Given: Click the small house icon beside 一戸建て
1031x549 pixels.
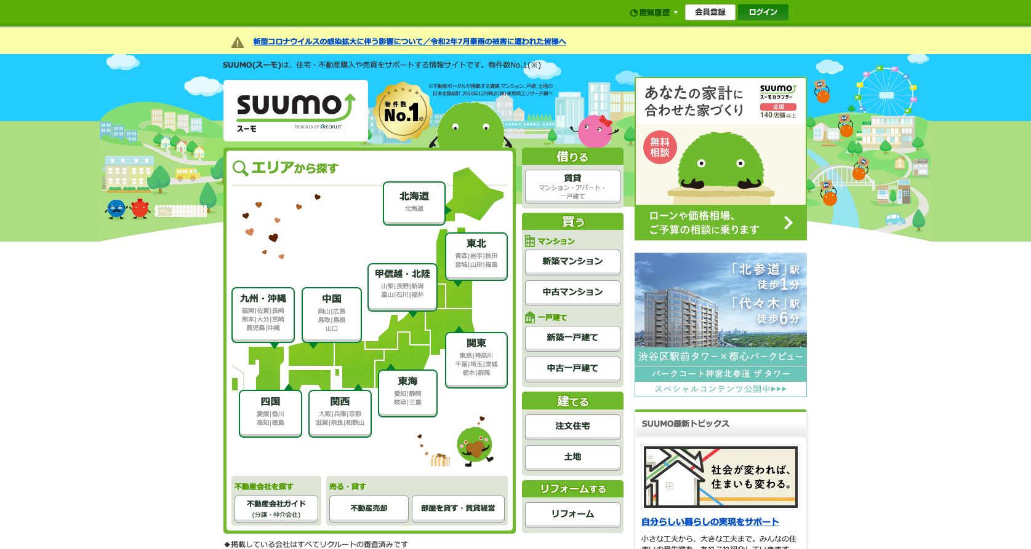Looking at the screenshot, I should pyautogui.click(x=530, y=318).
